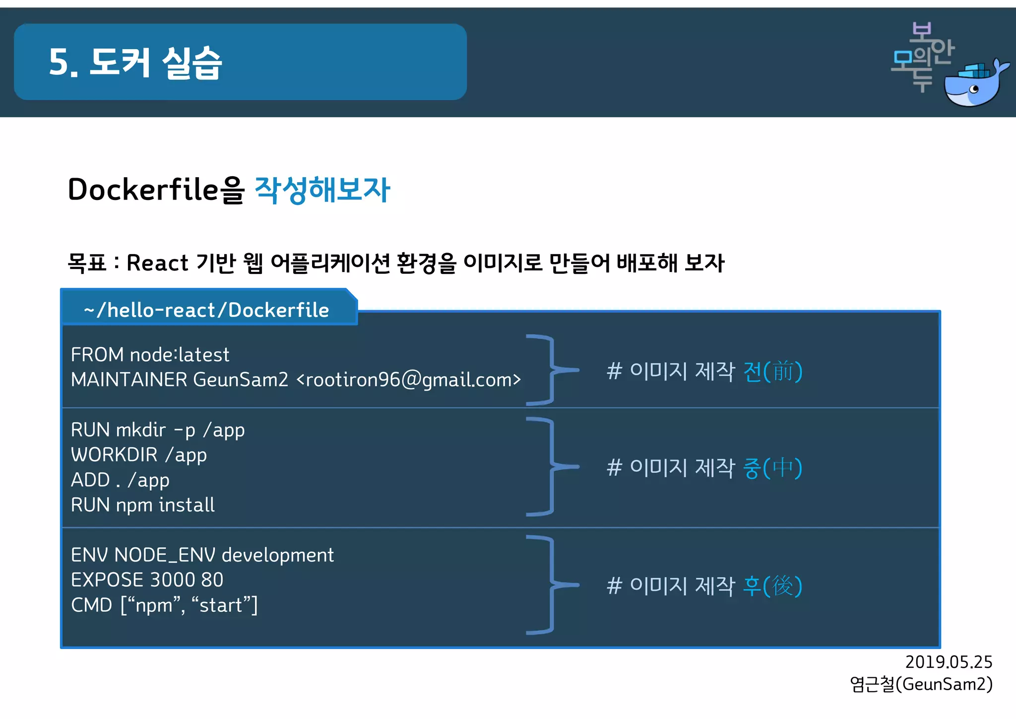This screenshot has height=719, width=1016.
Task: Click the comment '# 이미지 제작 전(前)'
Action: pos(704,371)
